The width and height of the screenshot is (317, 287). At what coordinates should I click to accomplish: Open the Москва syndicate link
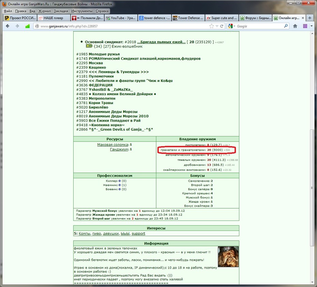96,63
